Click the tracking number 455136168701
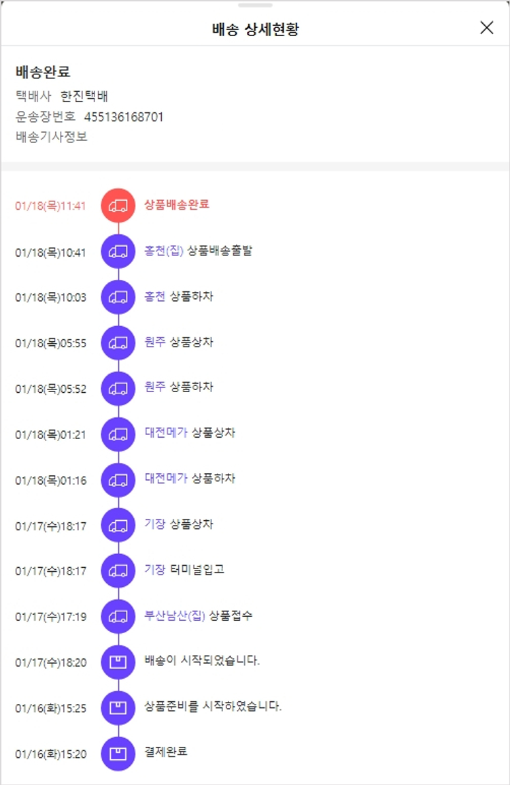Image resolution: width=510 pixels, height=785 pixels. click(124, 116)
